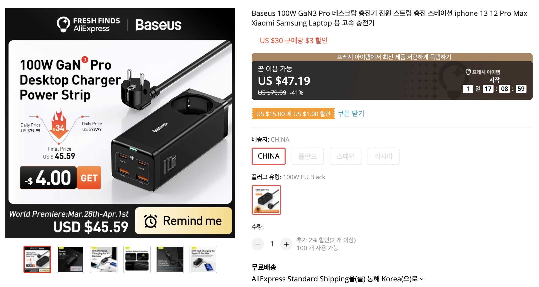539x287 pixels.
Task: Click the orange GET coupon button
Action: point(89,178)
